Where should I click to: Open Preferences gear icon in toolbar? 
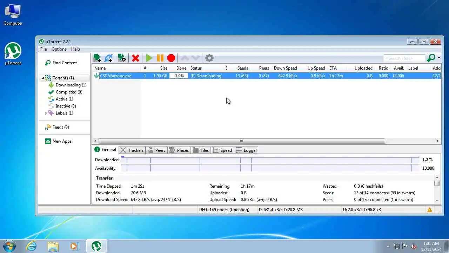[x=209, y=58]
